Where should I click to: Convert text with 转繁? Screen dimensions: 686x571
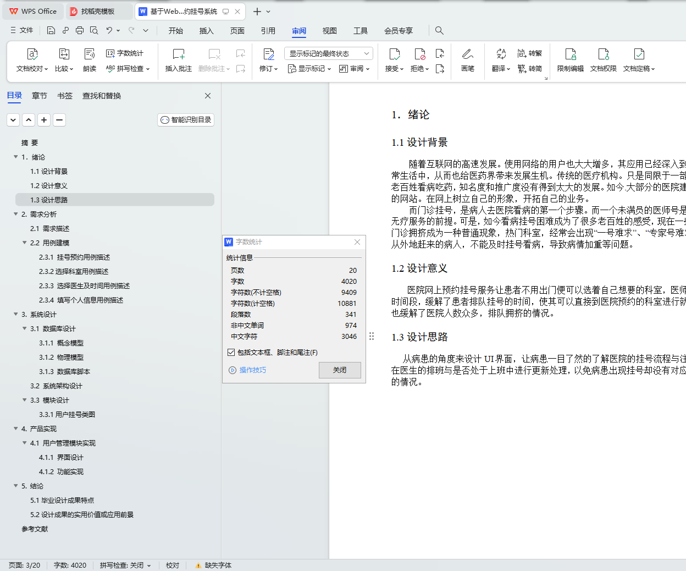(530, 53)
